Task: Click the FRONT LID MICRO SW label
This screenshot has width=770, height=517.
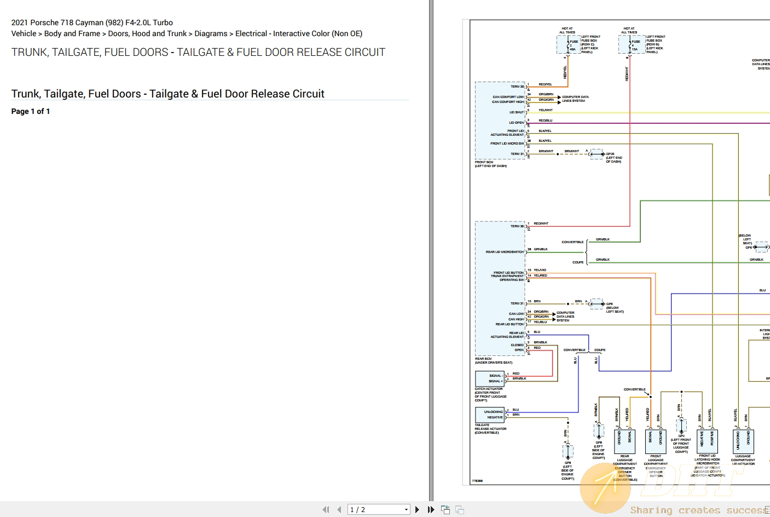Action: (507, 143)
